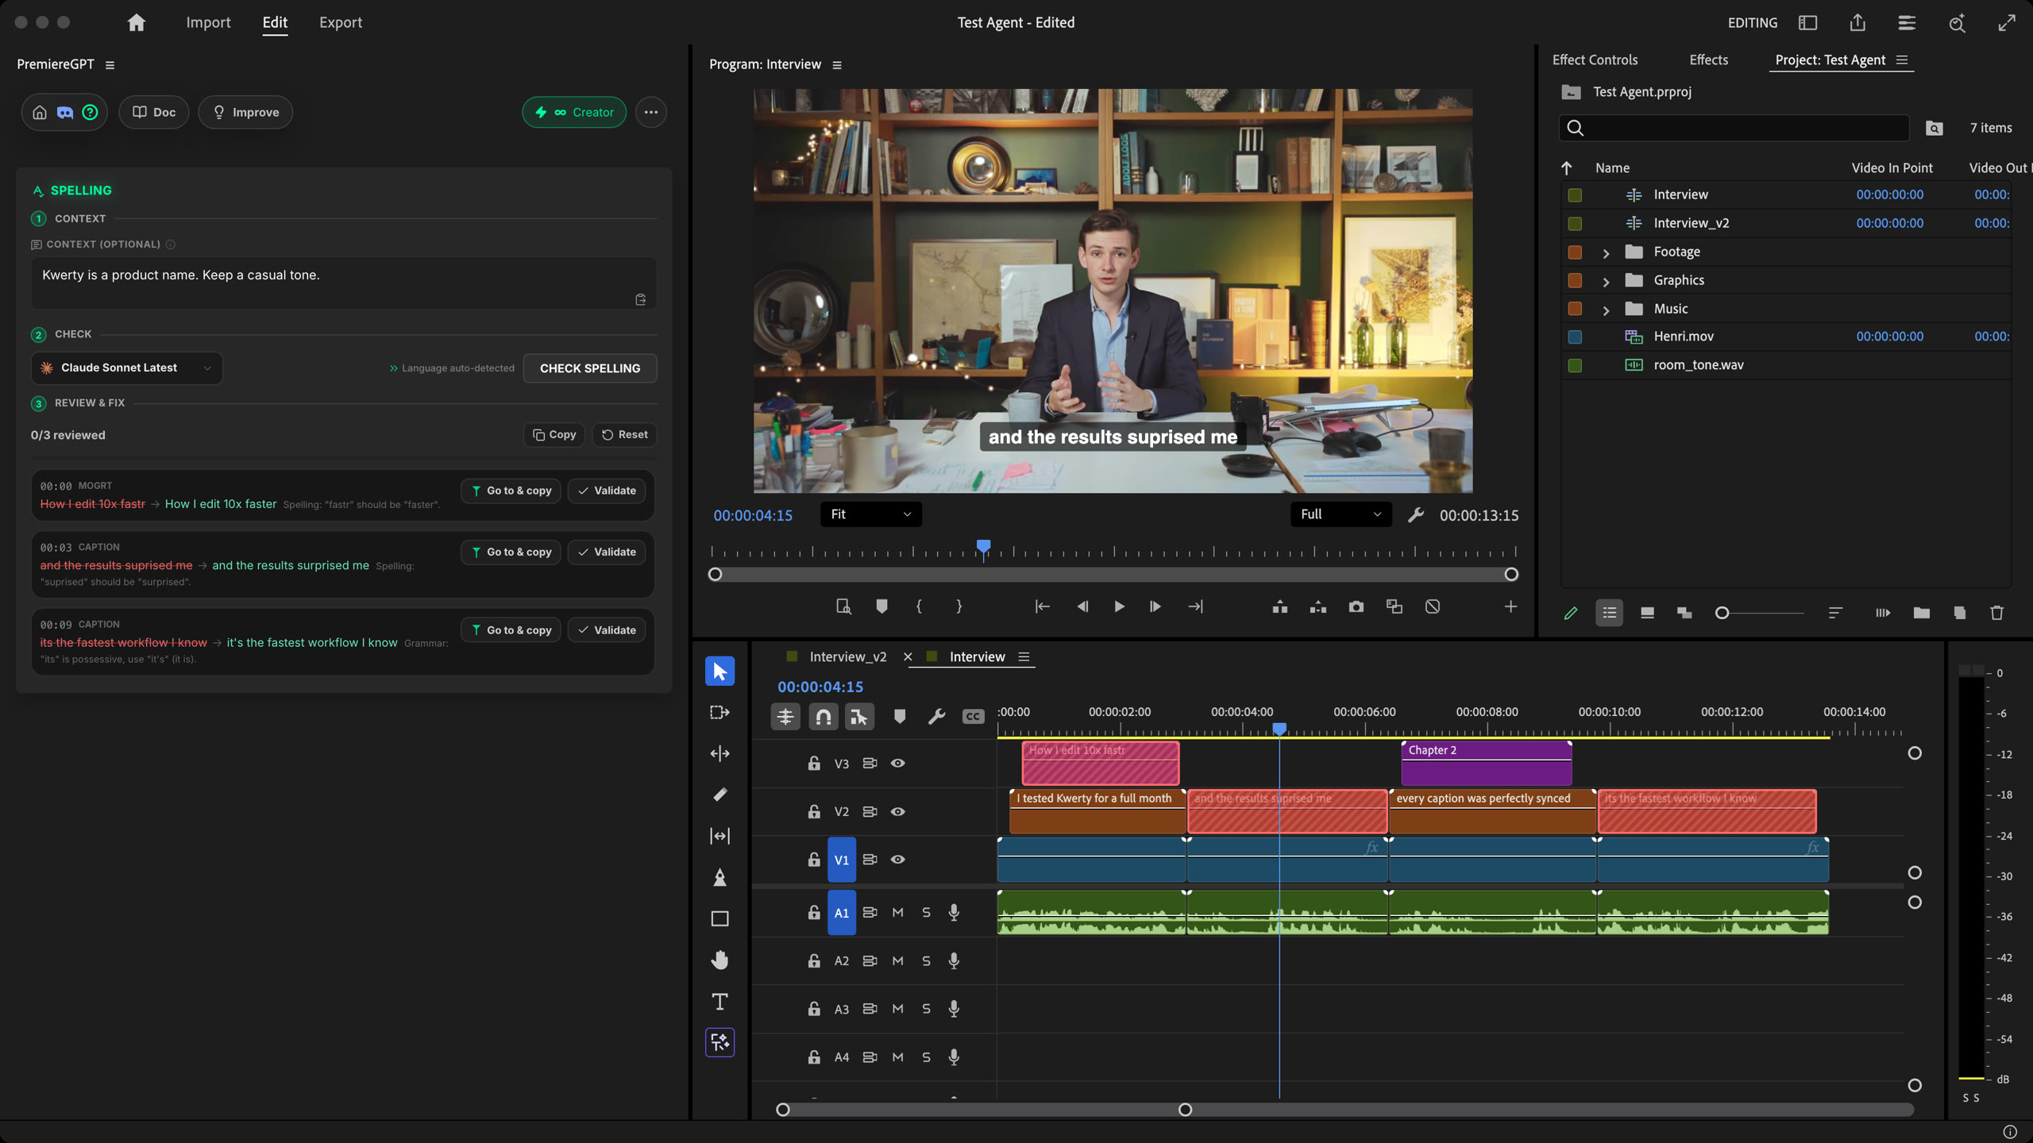The image size is (2033, 1143).
Task: Open the Effect Controls tab
Action: coord(1595,60)
